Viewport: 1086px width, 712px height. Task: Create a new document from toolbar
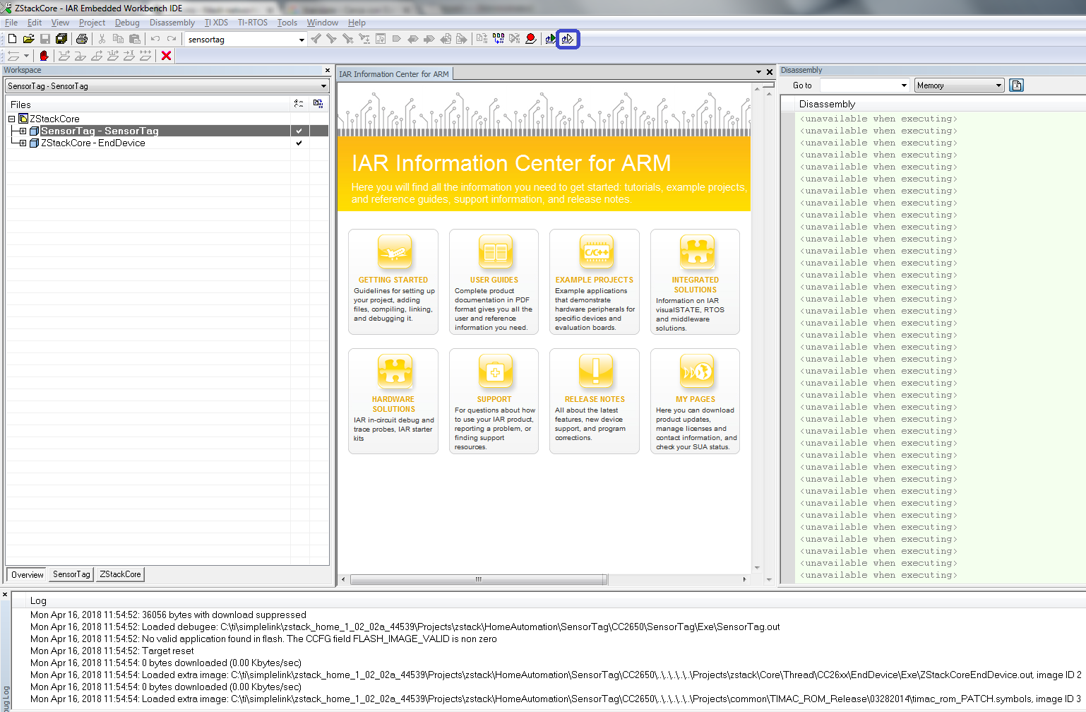(x=12, y=39)
